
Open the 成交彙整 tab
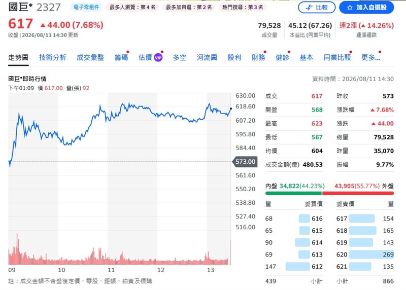click(x=90, y=57)
